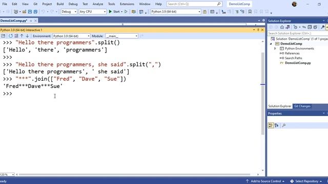This screenshot has width=328, height=184.
Task: Click the Open File folder icon
Action: [x=24, y=12]
